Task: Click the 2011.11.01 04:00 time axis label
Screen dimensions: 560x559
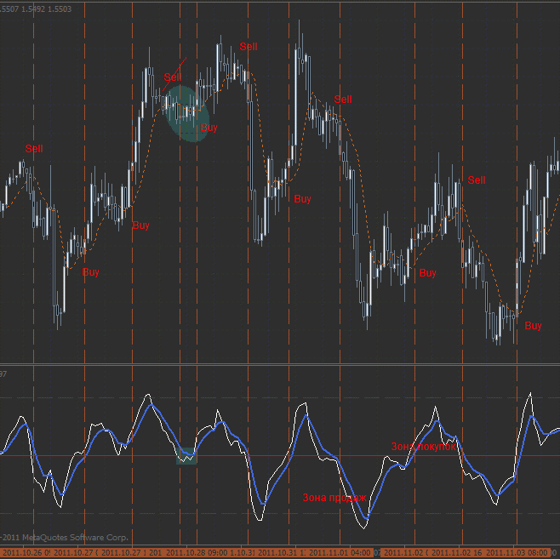Action: click(x=340, y=553)
